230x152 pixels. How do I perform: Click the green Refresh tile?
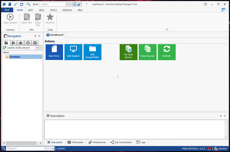click(x=167, y=52)
